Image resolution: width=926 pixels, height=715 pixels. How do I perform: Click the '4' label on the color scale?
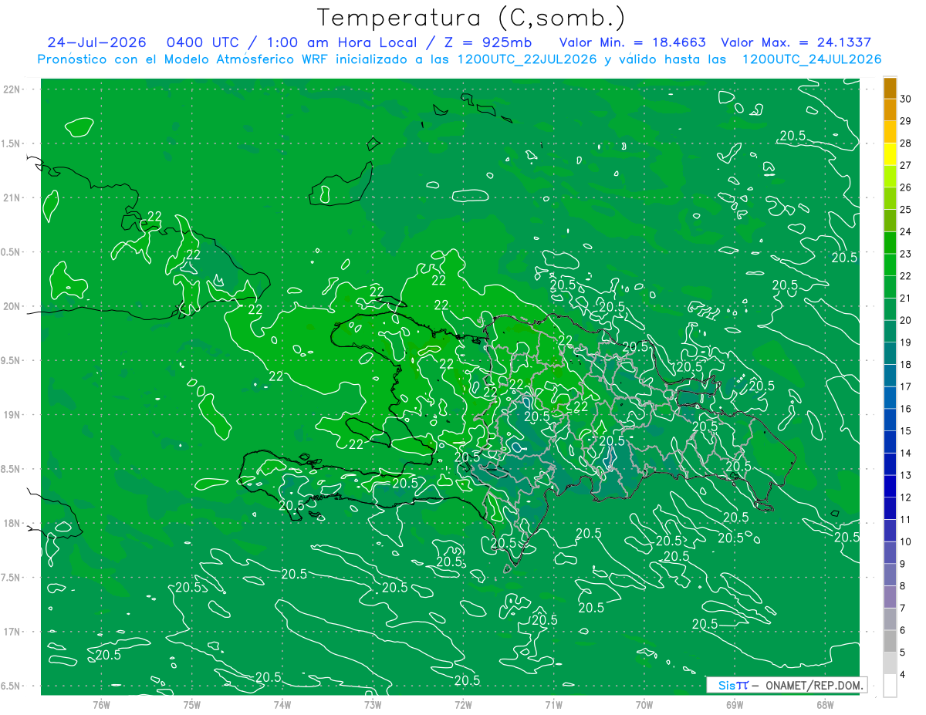pyautogui.click(x=903, y=675)
